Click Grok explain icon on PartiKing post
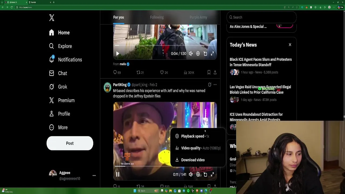 point(210,85)
